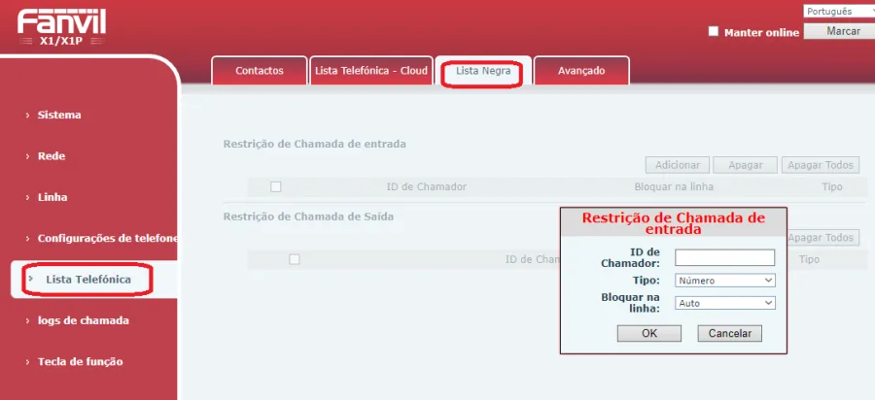Screen dimensions: 875x400
Task: Select the Lista Negra tab
Action: [x=482, y=71]
